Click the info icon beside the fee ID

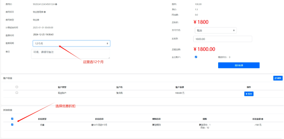(x=56, y=4)
